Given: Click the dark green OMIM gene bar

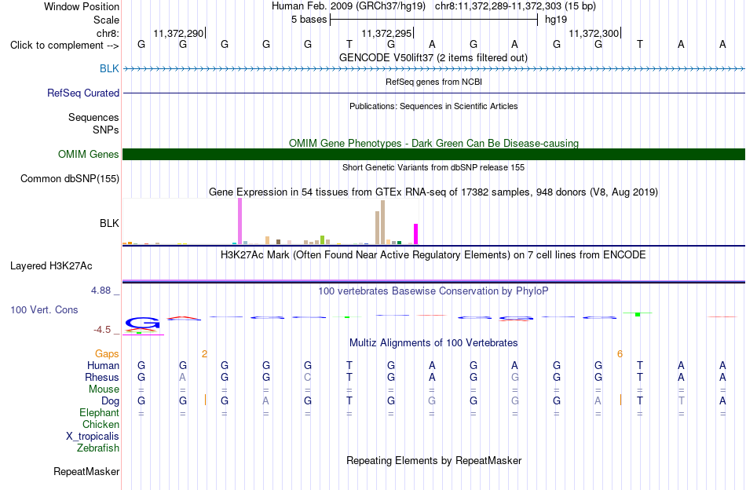Looking at the screenshot, I should (x=433, y=154).
